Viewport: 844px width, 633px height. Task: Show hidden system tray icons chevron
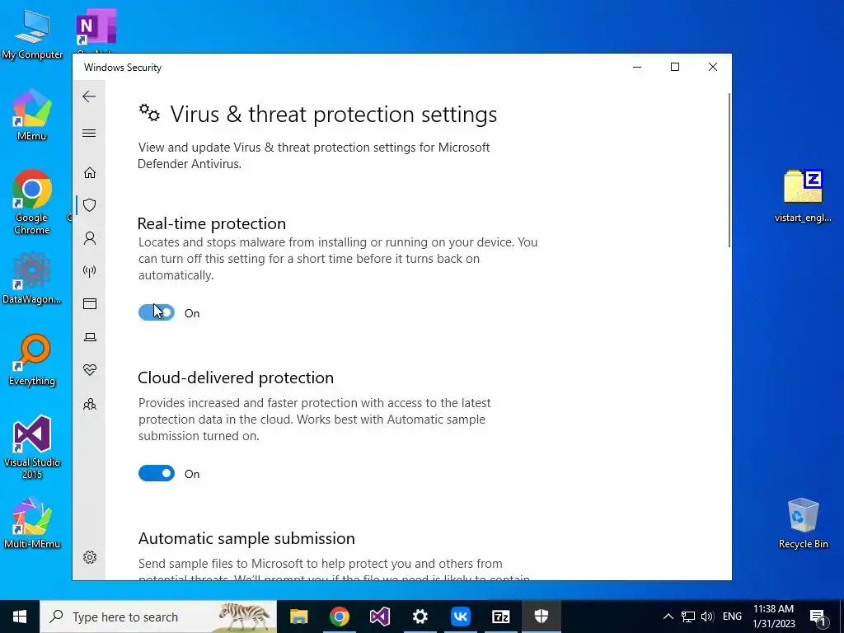tap(668, 617)
